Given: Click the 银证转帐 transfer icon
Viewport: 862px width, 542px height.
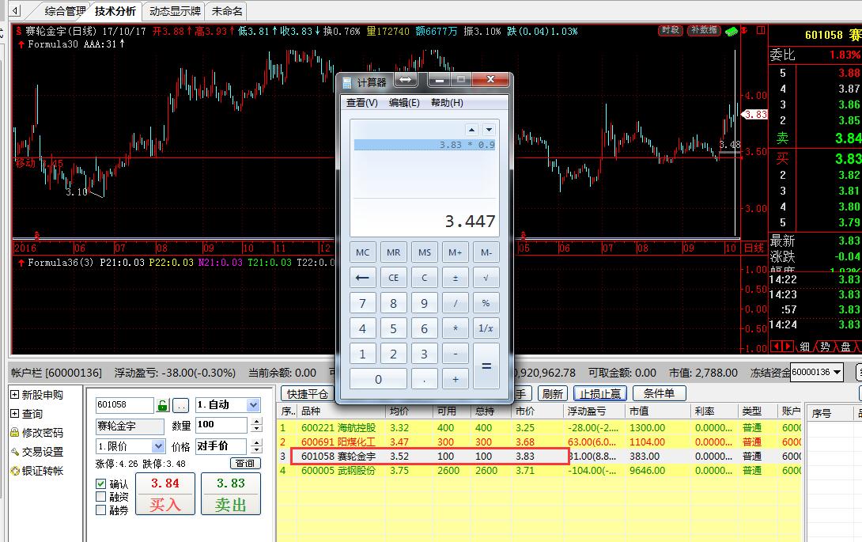Looking at the screenshot, I should [x=14, y=471].
